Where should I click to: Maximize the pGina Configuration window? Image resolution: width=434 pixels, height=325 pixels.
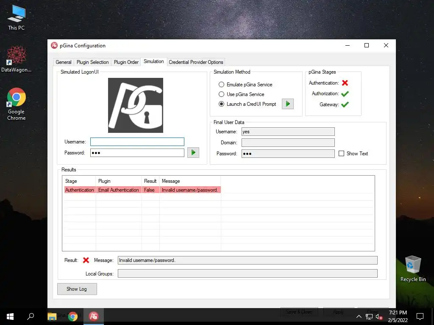(x=367, y=45)
